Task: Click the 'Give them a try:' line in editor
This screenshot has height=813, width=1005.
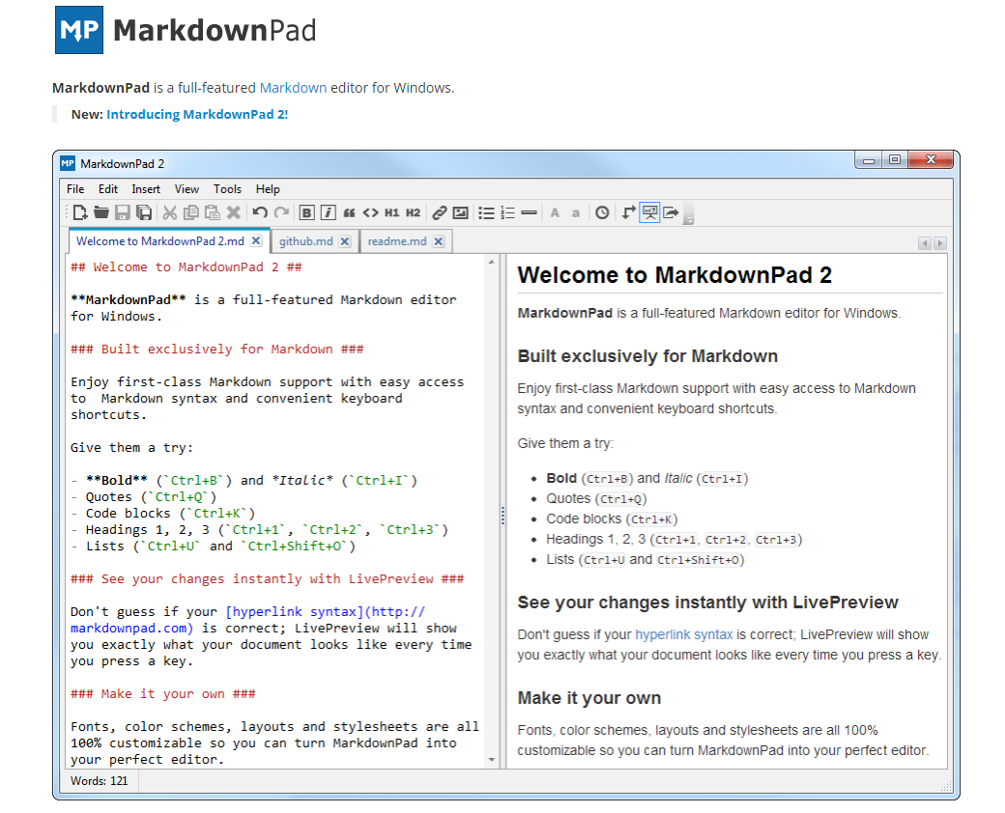Action: (131, 448)
